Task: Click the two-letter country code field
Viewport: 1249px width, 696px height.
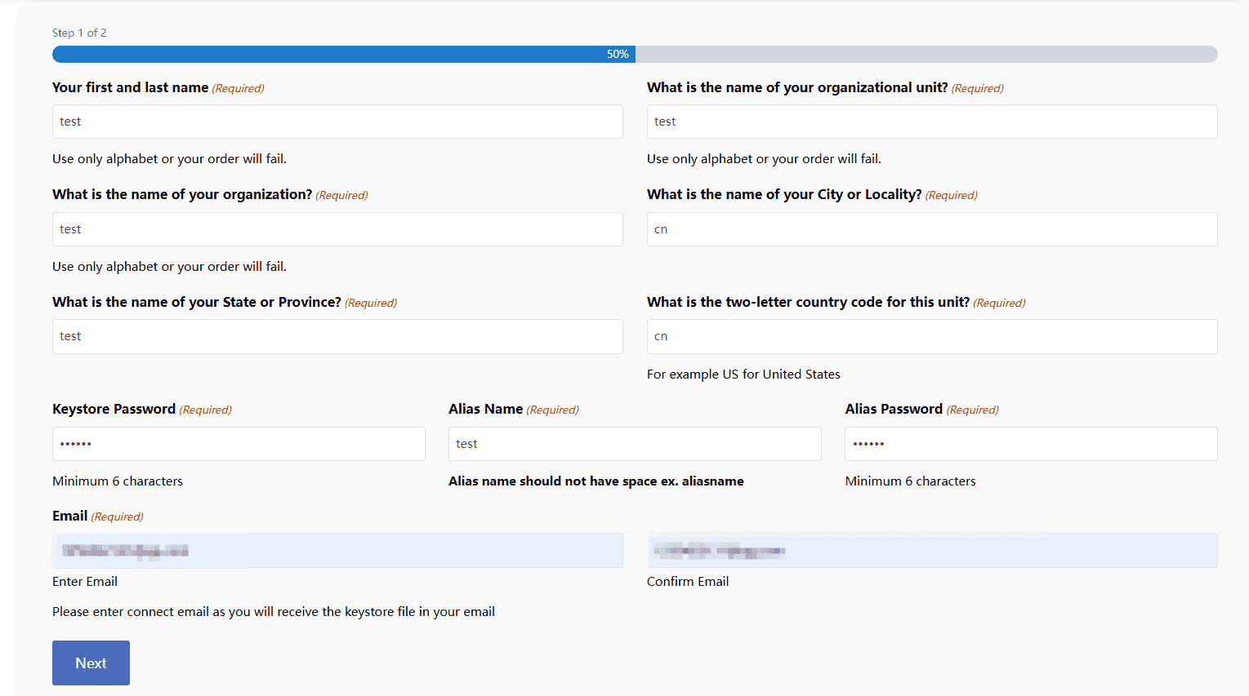Action: pos(931,336)
